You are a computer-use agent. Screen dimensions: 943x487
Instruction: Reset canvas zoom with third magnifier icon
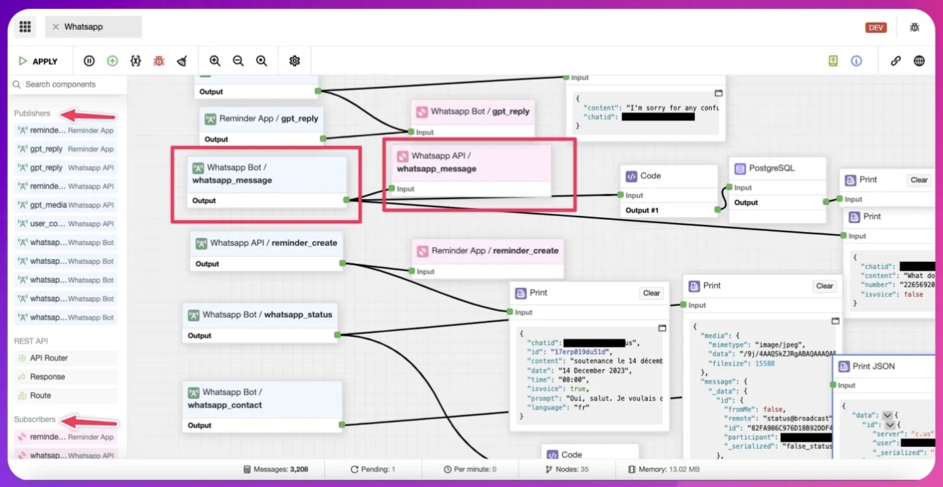(x=262, y=61)
